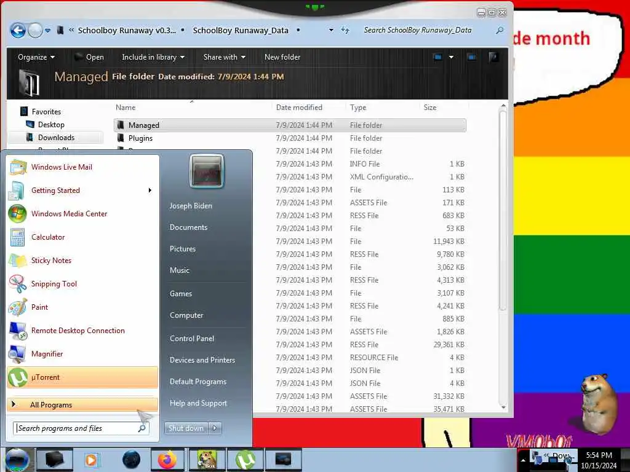Click the file list scroll down arrow
Image resolution: width=630 pixels, height=472 pixels.
(x=503, y=407)
